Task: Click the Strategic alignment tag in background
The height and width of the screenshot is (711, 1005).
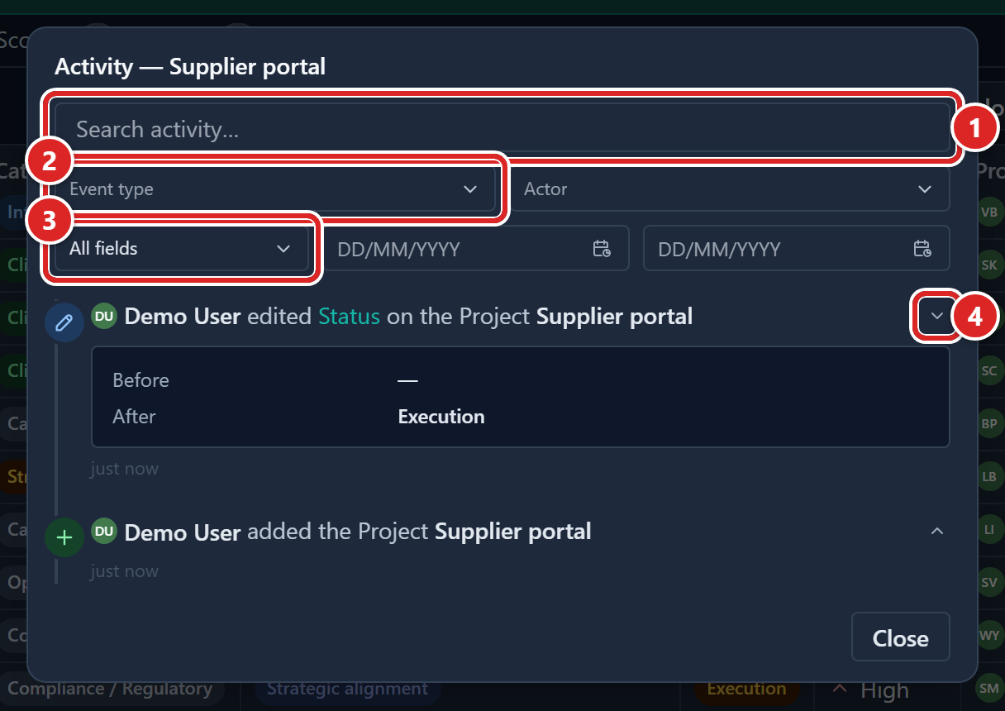Action: 348,689
